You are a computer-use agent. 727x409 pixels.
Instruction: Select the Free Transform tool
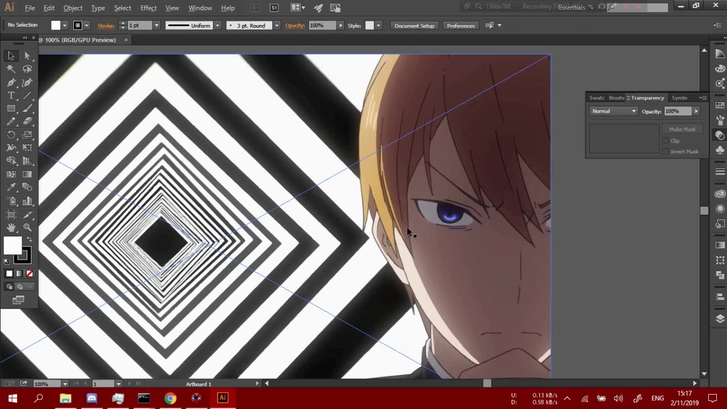pyautogui.click(x=27, y=148)
